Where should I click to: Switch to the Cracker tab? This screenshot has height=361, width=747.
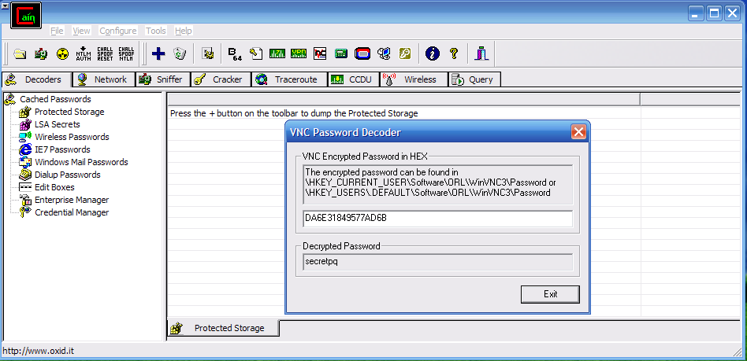pos(221,79)
